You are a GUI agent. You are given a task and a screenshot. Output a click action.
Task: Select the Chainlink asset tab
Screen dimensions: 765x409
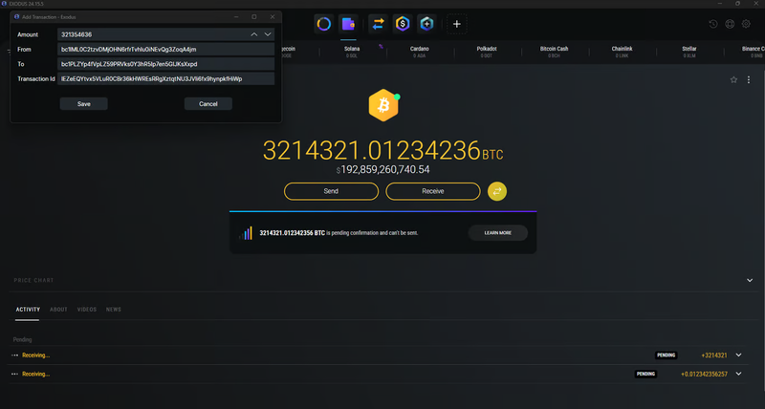point(622,52)
